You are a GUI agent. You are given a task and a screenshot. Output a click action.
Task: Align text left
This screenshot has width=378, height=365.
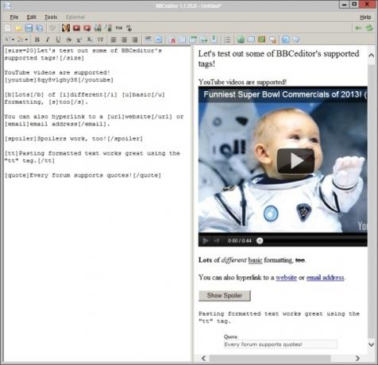[114, 40]
